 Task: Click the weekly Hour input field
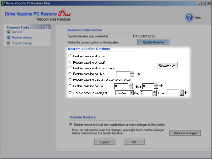click(146, 93)
